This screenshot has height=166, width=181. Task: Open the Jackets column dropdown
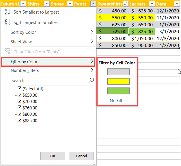tap(152, 4)
